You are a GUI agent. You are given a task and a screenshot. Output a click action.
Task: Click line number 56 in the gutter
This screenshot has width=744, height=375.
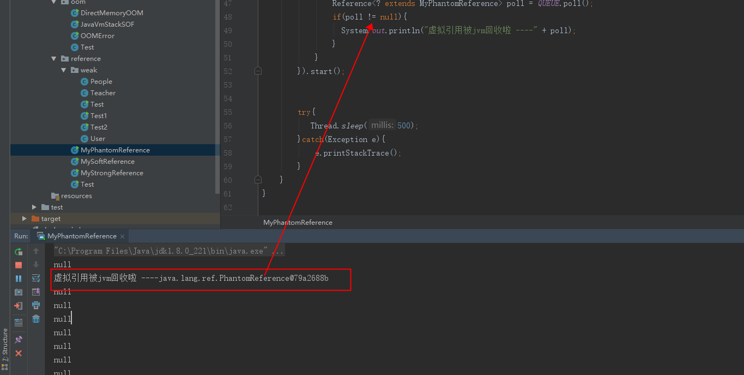pyautogui.click(x=228, y=126)
